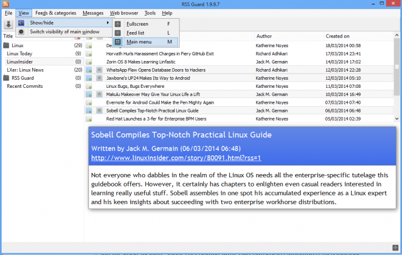Screen dimensions: 402x255
Task: Open the Tools menu
Action: (x=150, y=13)
